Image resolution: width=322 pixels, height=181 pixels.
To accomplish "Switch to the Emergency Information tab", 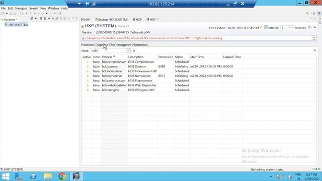I will tap(132, 45).
